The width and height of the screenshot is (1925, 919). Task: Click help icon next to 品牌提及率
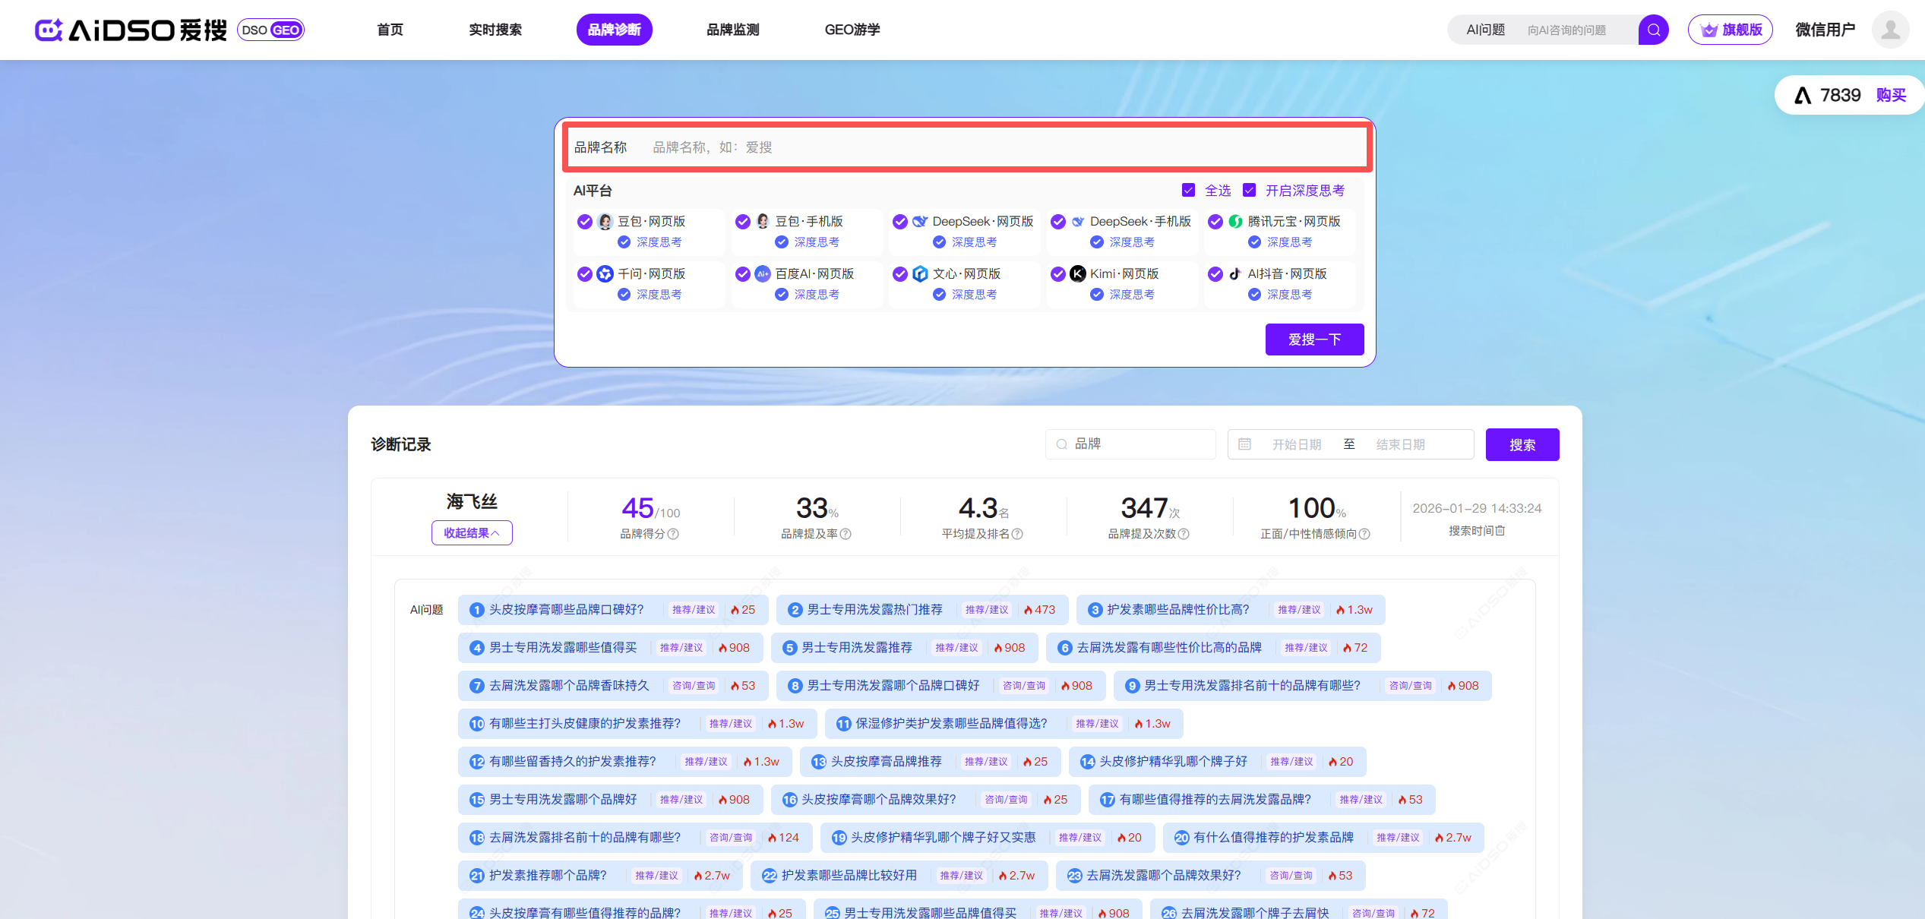pyautogui.click(x=846, y=534)
